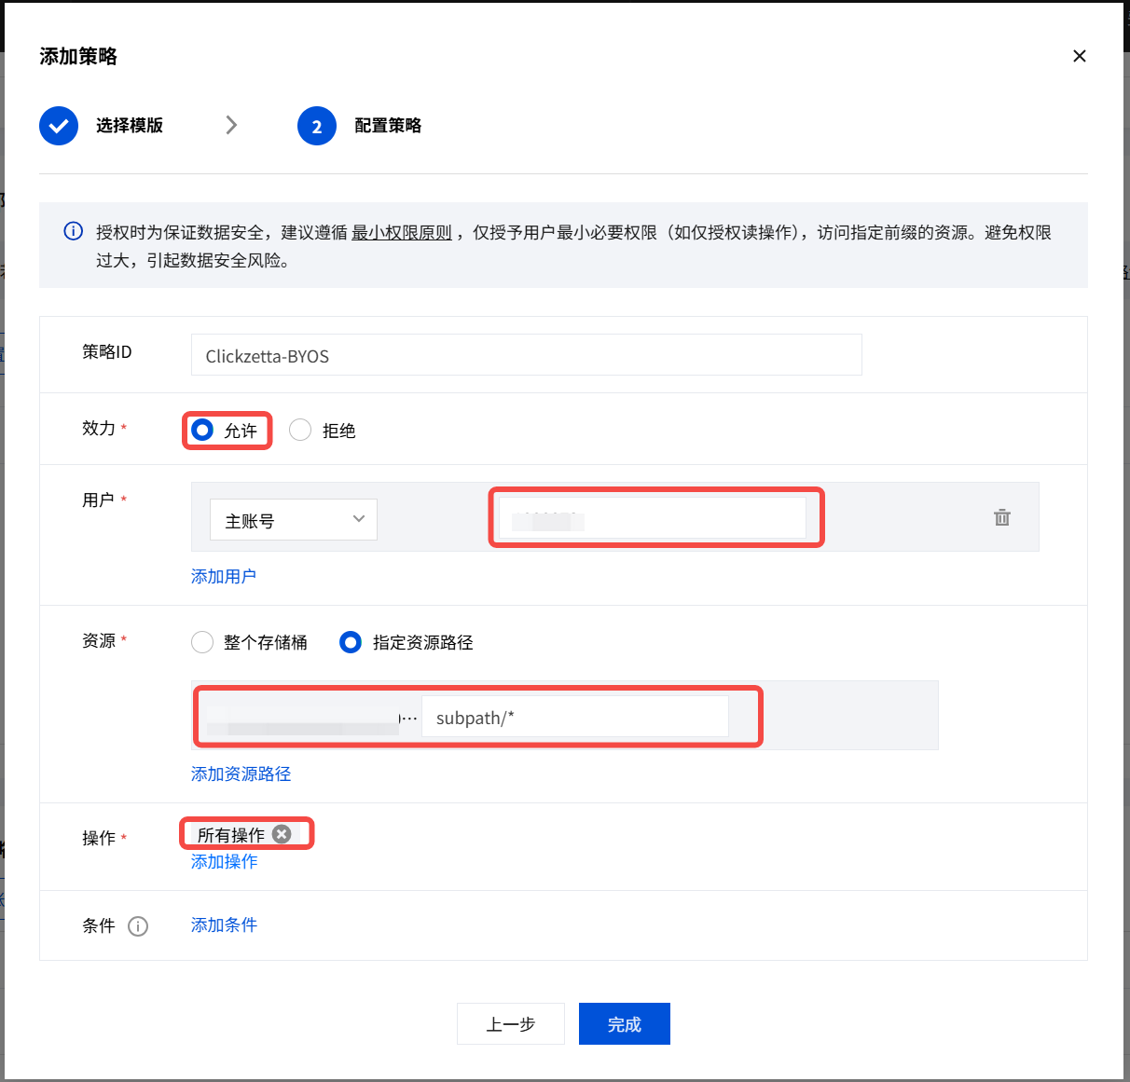Click the checkmark step icon for 选择模版
1130x1082 pixels.
(x=59, y=126)
